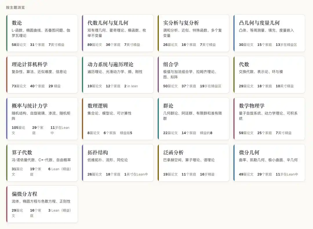Click 3 Lean（精益） in 偏微分方程 card
313x229 pixels.
pyautogui.click(x=59, y=210)
